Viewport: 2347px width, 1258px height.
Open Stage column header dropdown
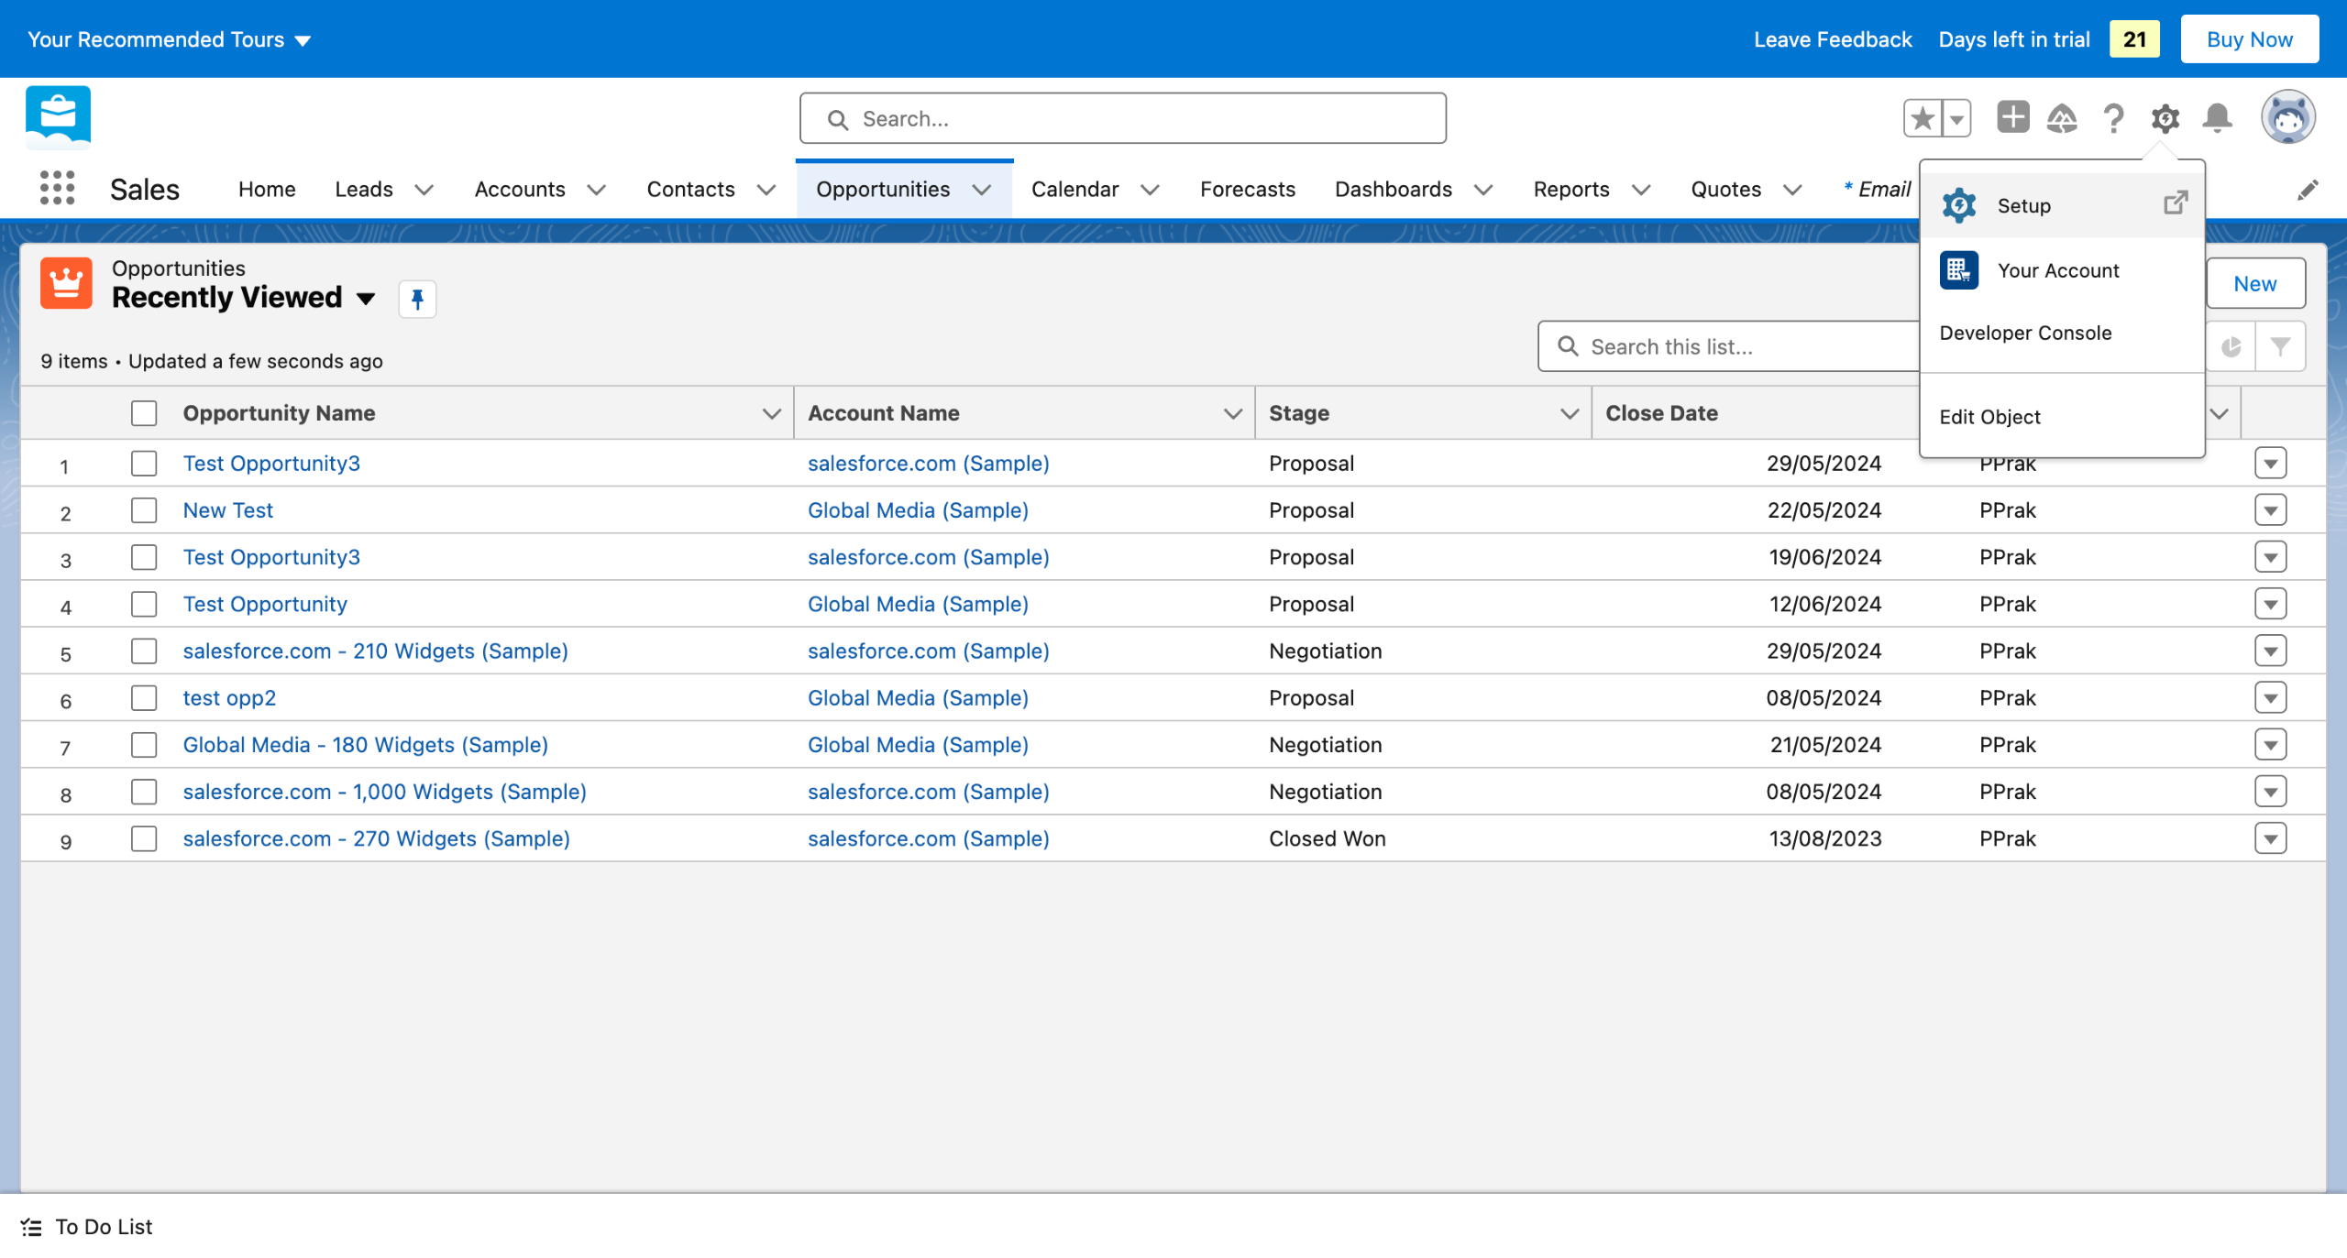tap(1570, 413)
